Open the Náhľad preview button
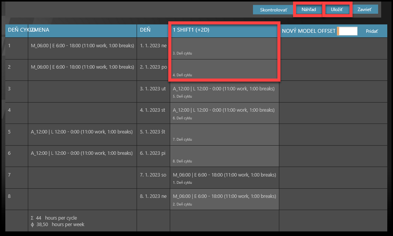 [309, 10]
